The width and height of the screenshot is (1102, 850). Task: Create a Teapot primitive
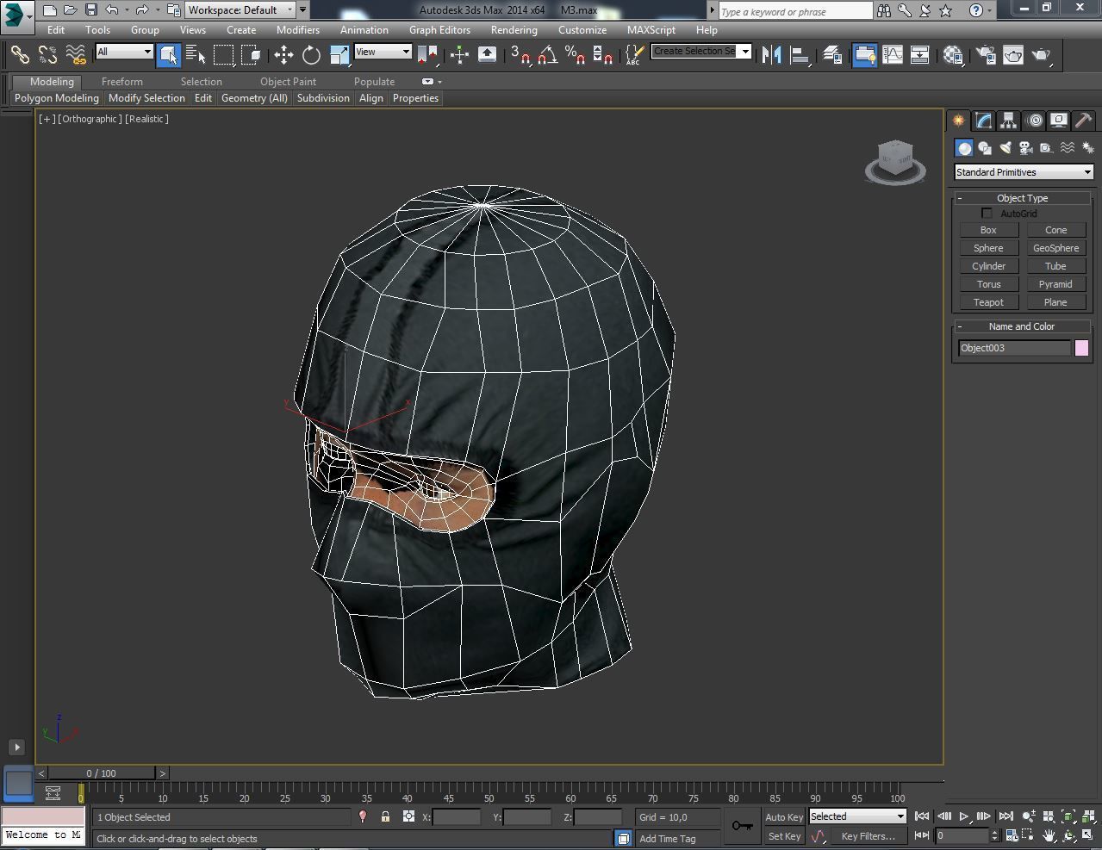click(988, 302)
